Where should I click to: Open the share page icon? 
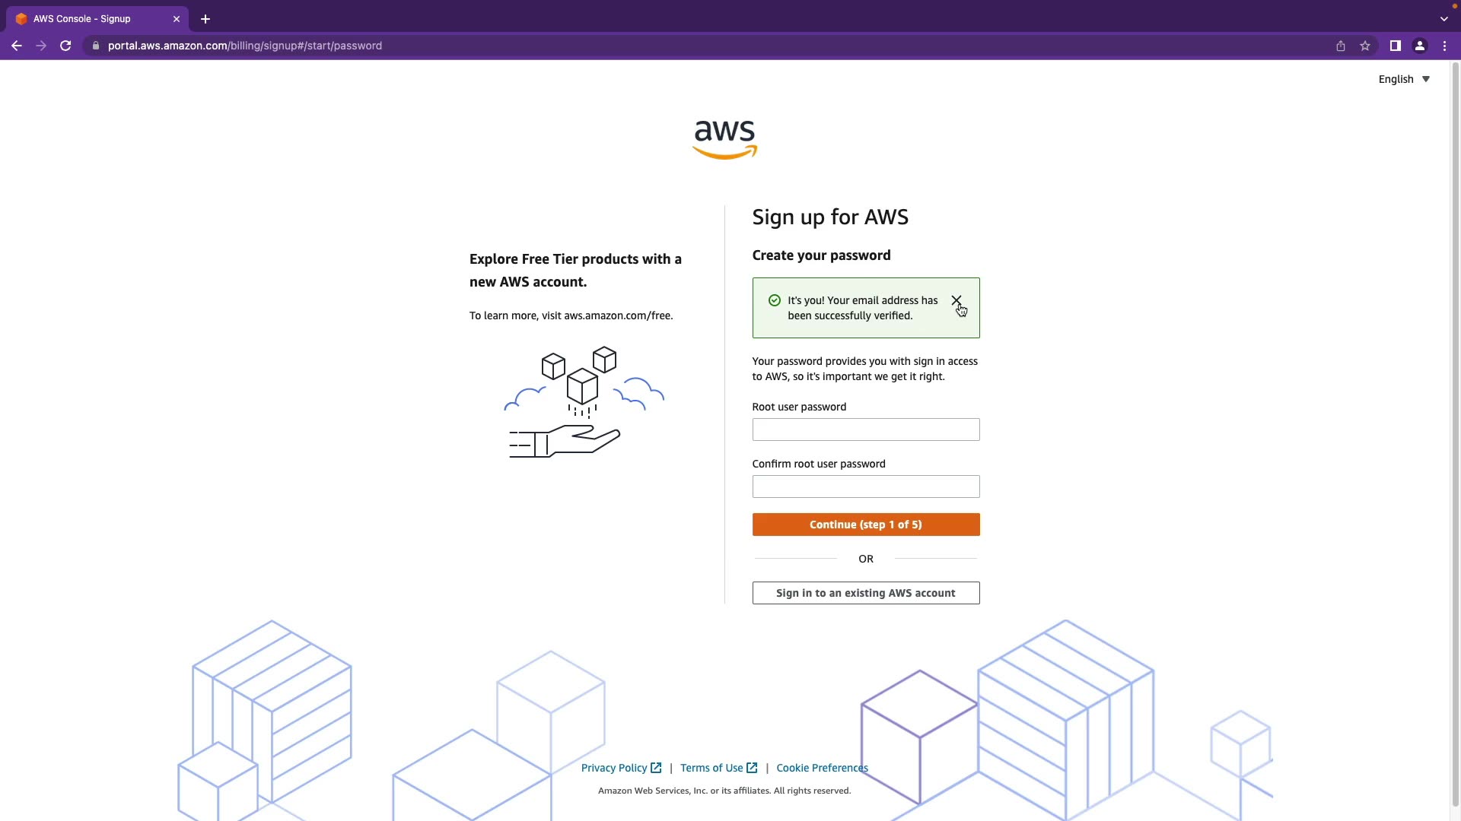click(x=1341, y=46)
